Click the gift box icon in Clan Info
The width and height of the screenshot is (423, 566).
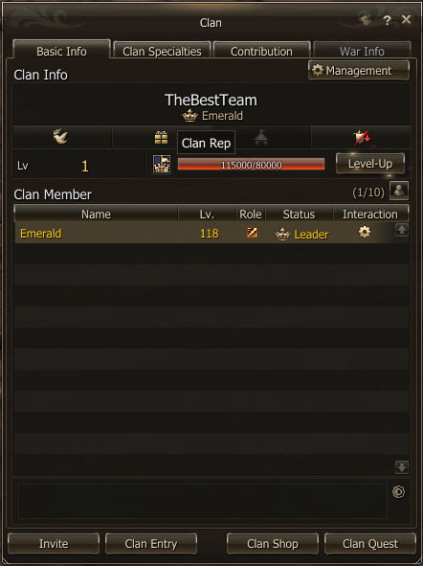(161, 137)
